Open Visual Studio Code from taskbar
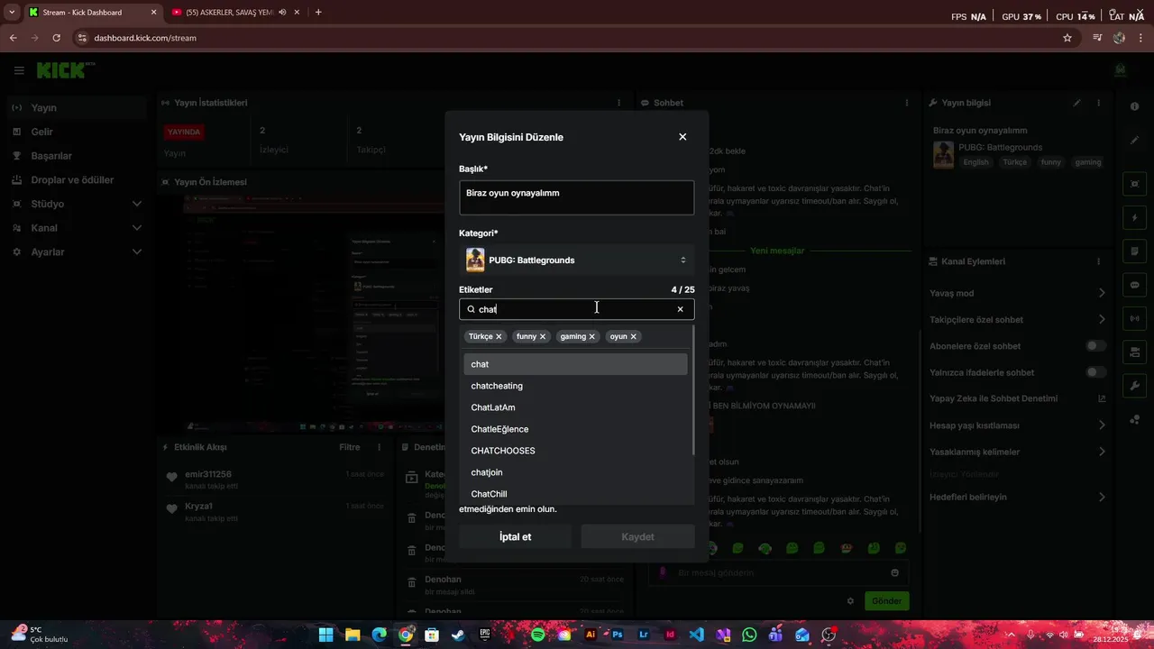Image resolution: width=1154 pixels, height=649 pixels. (x=696, y=635)
